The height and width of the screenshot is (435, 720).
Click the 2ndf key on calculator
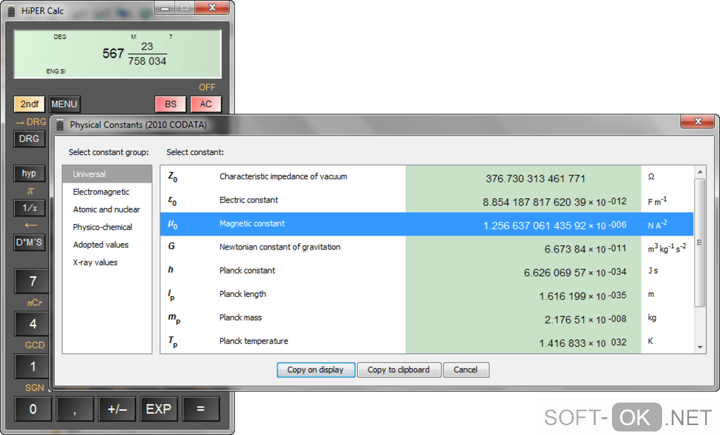[x=30, y=104]
